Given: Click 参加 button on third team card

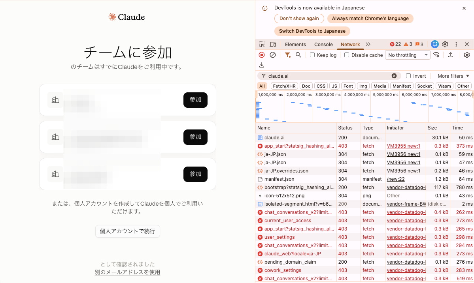Looking at the screenshot, I should (x=195, y=174).
